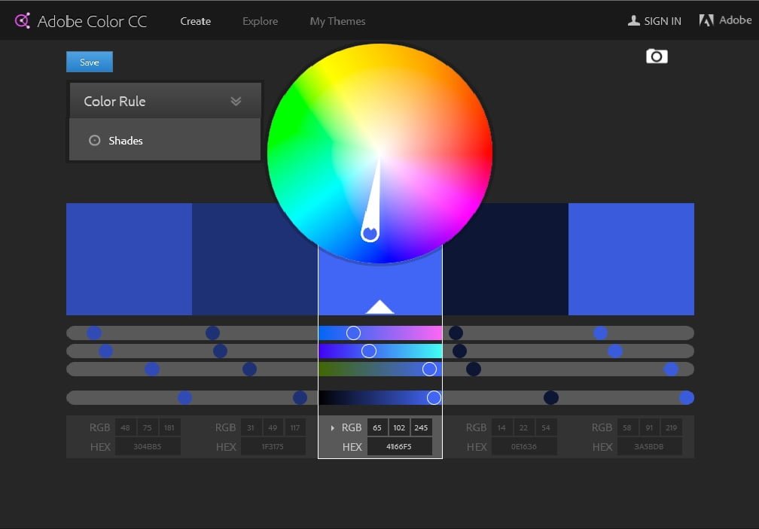
Task: Select the first blue swatch on the left
Action: pos(129,259)
